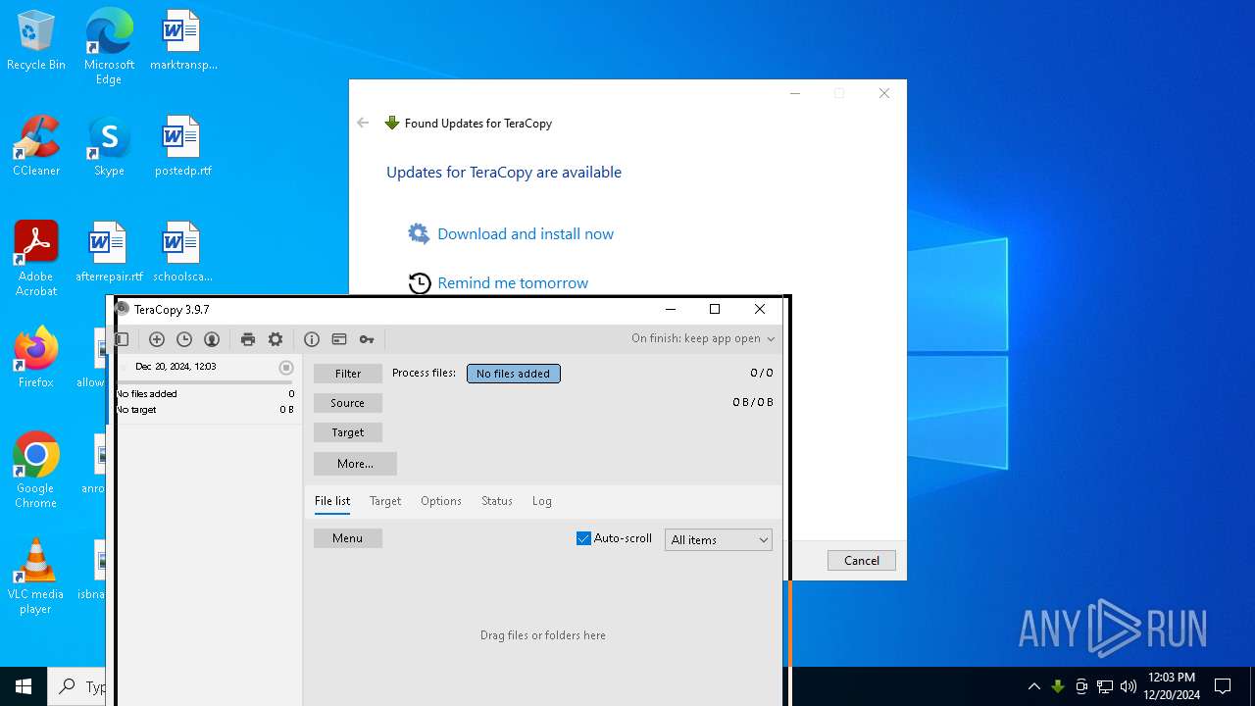Click the add new job plus icon
This screenshot has width=1255, height=706.
tap(157, 339)
